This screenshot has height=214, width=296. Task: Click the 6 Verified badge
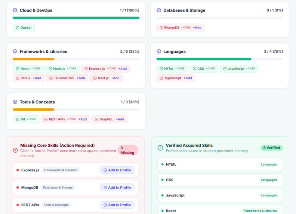point(272,148)
